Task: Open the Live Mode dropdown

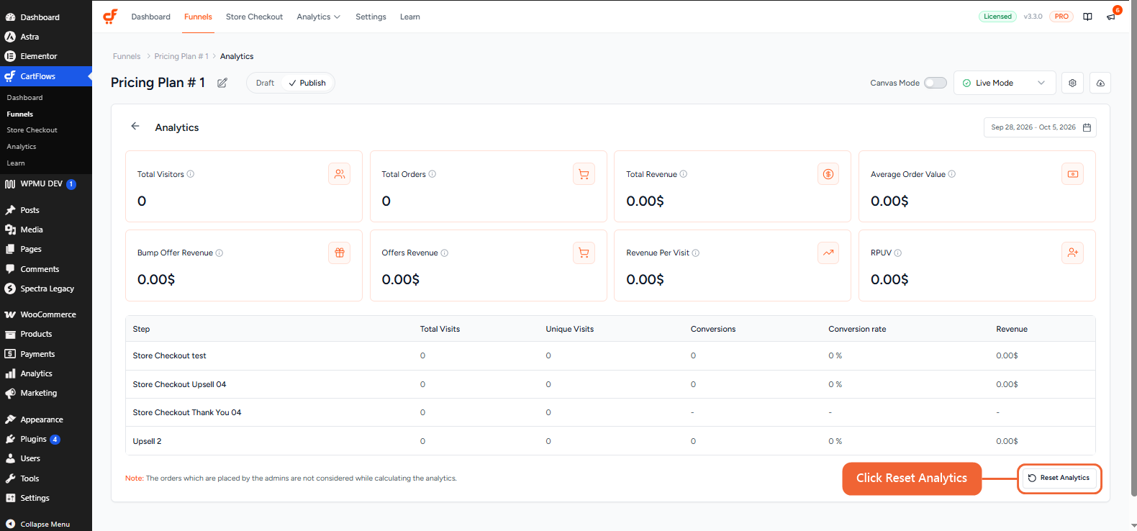Action: pyautogui.click(x=1005, y=83)
